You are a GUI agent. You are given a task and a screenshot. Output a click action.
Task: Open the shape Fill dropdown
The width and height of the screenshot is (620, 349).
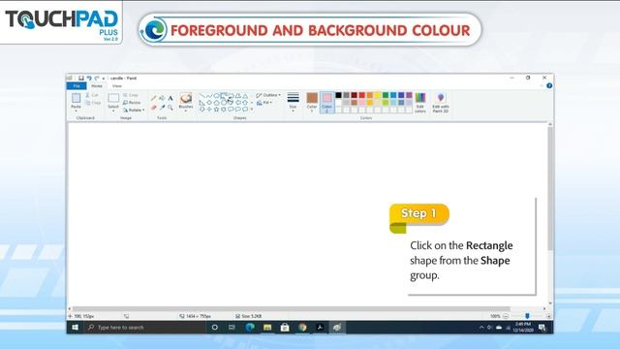(264, 103)
